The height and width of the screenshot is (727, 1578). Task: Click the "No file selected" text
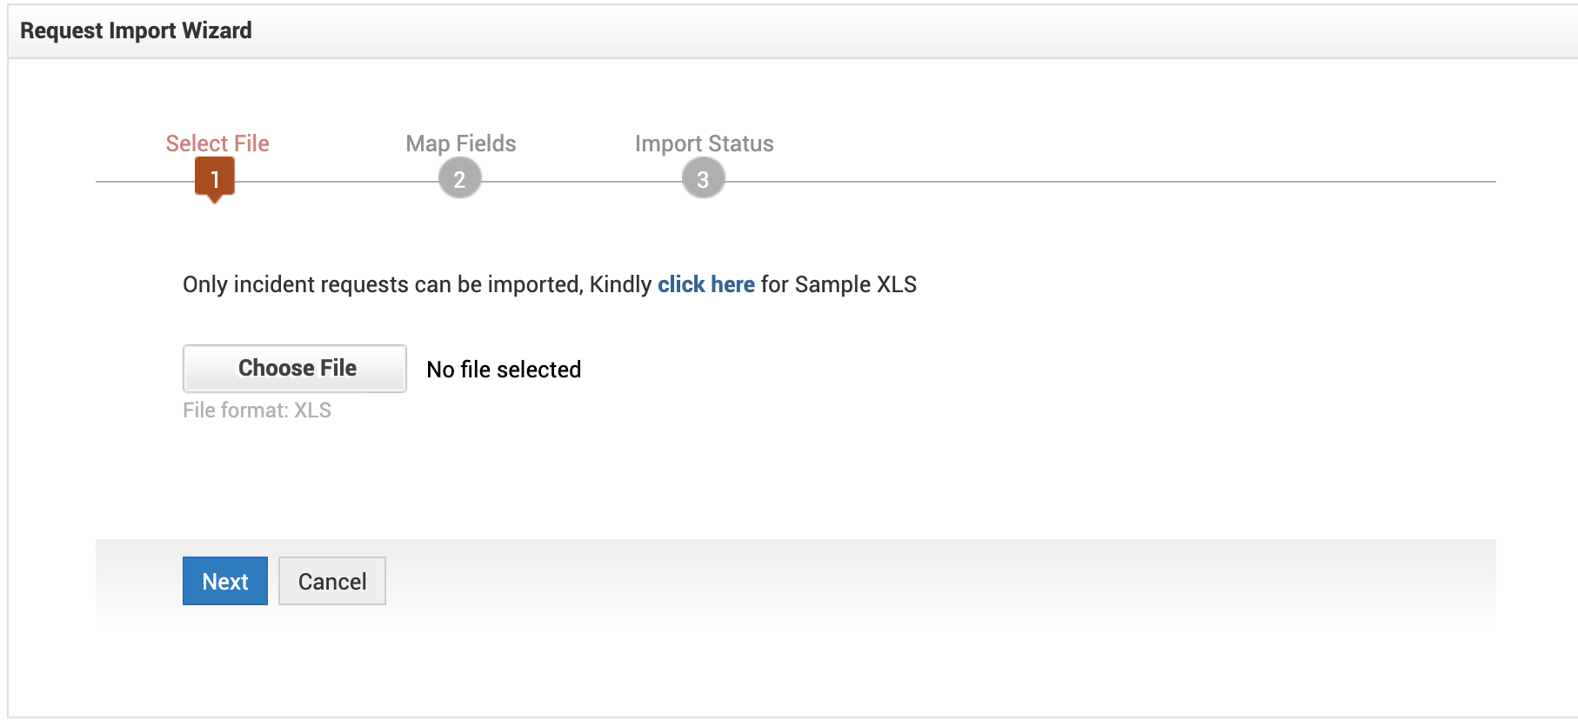pyautogui.click(x=504, y=370)
